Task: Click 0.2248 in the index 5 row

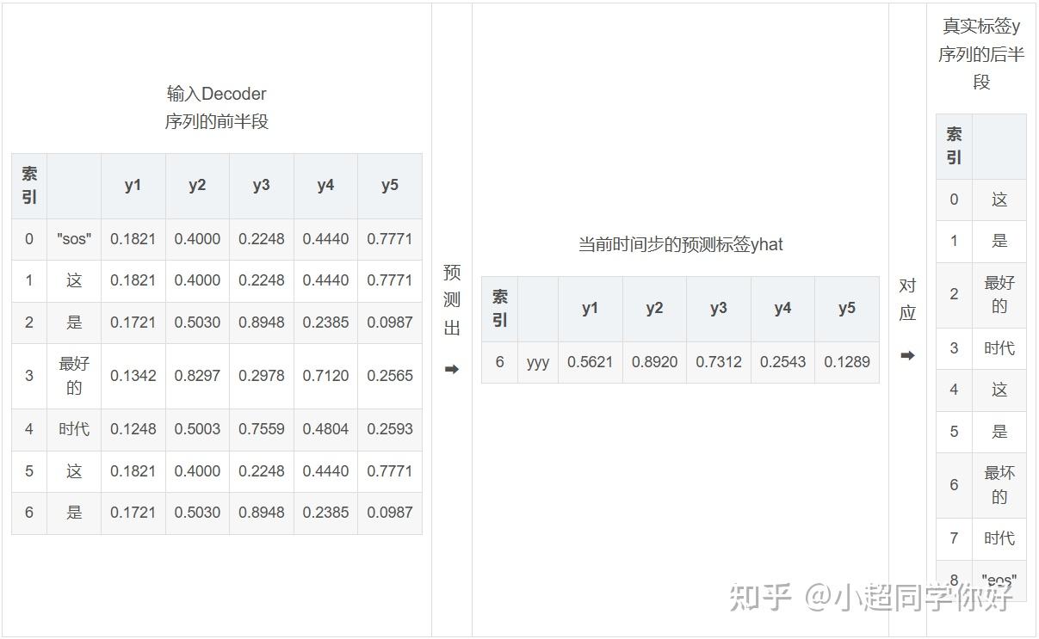Action: coord(262,471)
